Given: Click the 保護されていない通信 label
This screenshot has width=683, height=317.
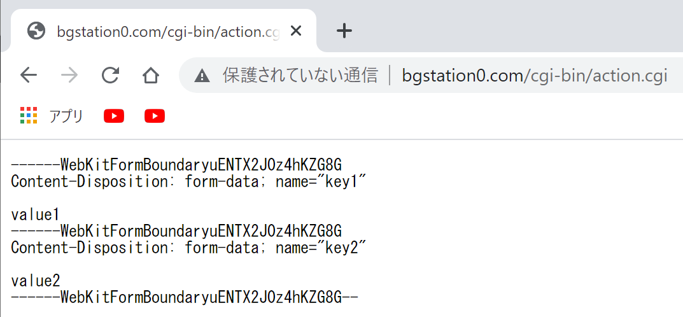Looking at the screenshot, I should (300, 75).
